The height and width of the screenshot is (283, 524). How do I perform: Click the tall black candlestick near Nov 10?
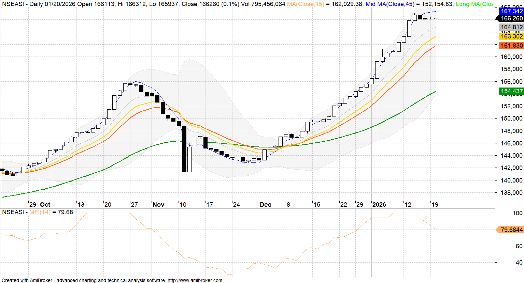point(184,149)
